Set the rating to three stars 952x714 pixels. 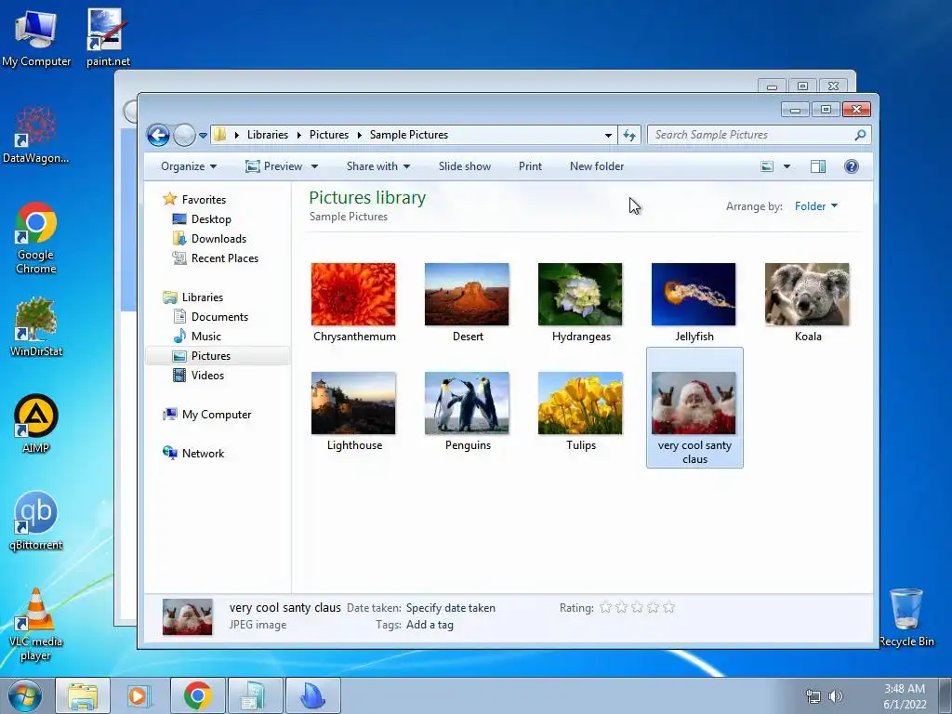(x=637, y=607)
